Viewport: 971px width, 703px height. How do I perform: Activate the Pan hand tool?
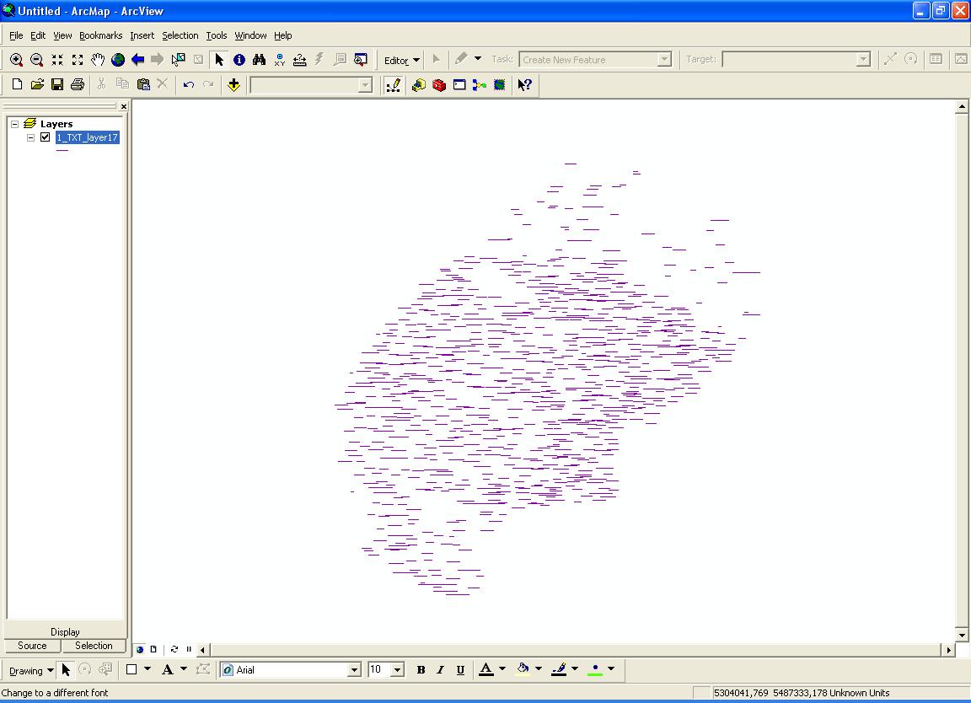97,60
